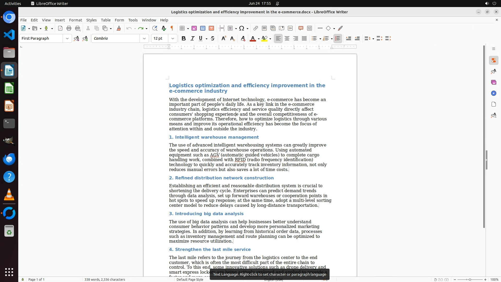501x282 pixels.
Task: Open Find and Replace tool
Action: point(155,28)
